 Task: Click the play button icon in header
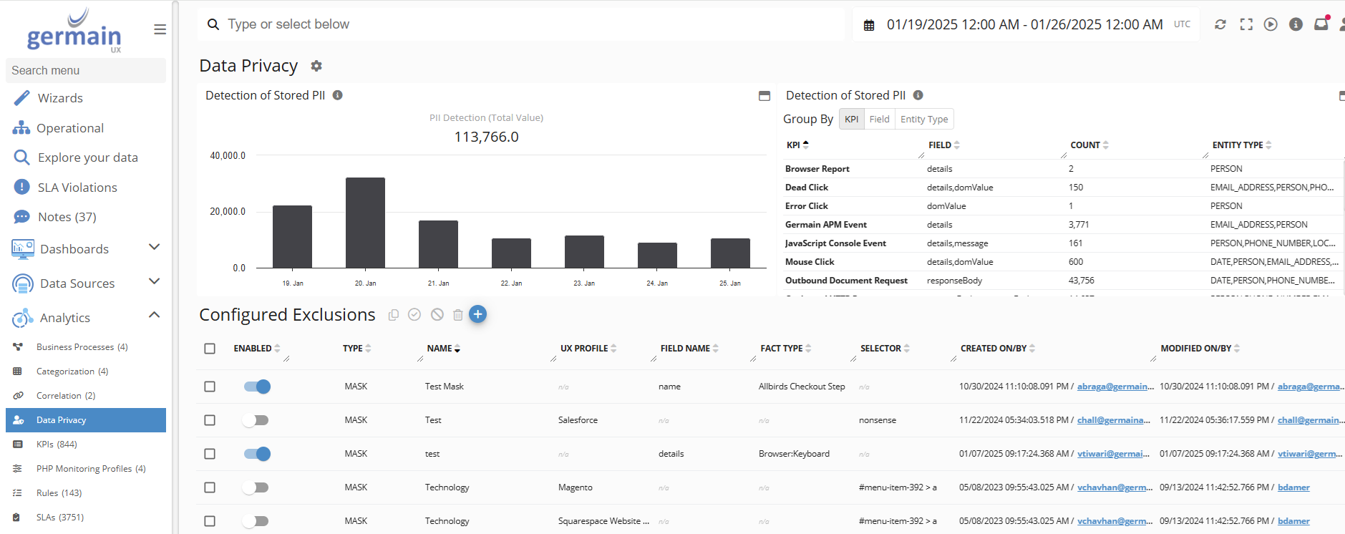[x=1271, y=24]
